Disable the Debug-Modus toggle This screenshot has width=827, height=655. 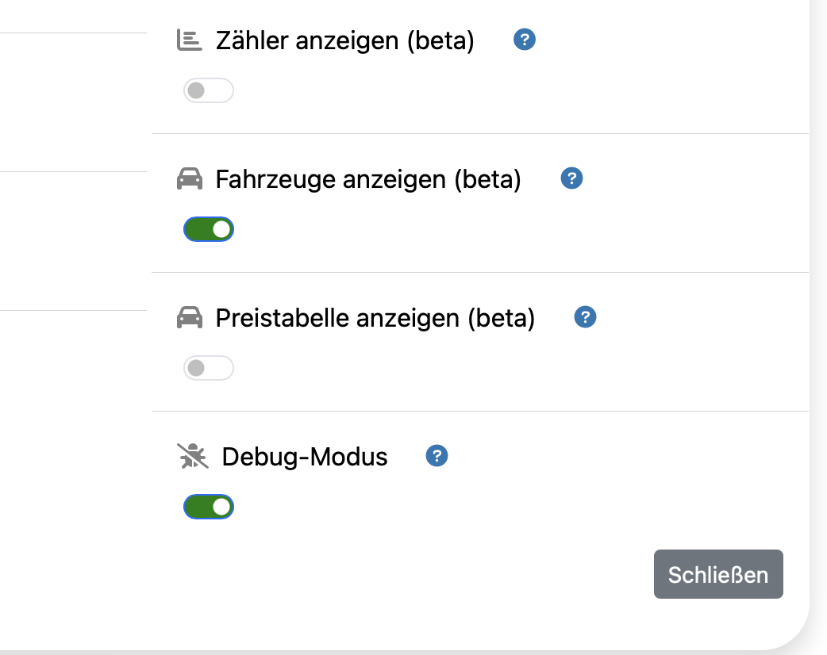[209, 507]
